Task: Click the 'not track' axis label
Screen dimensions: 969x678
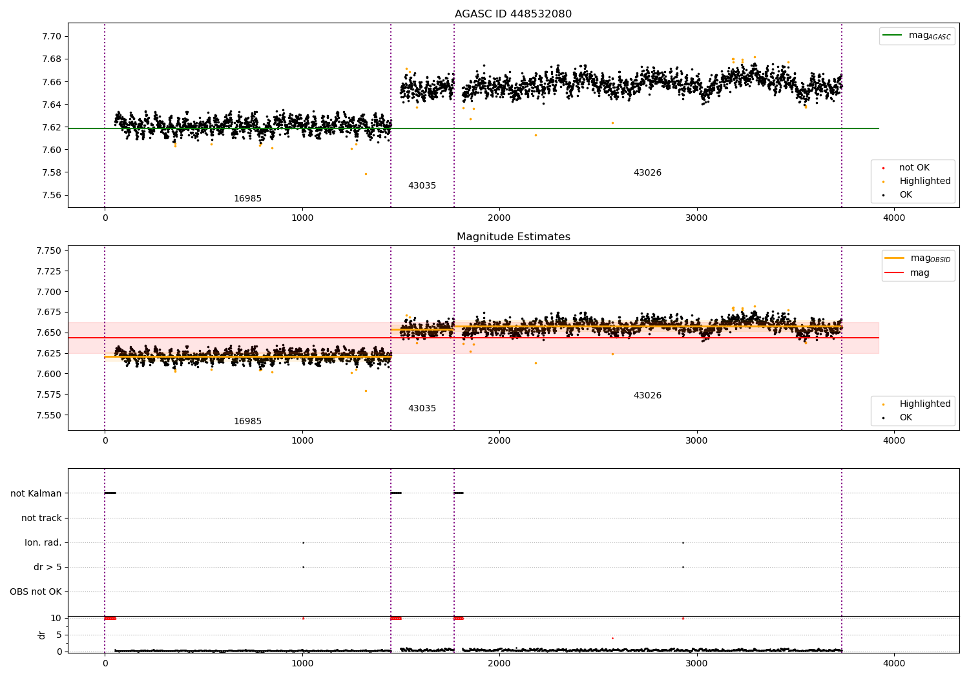Action: (x=41, y=519)
